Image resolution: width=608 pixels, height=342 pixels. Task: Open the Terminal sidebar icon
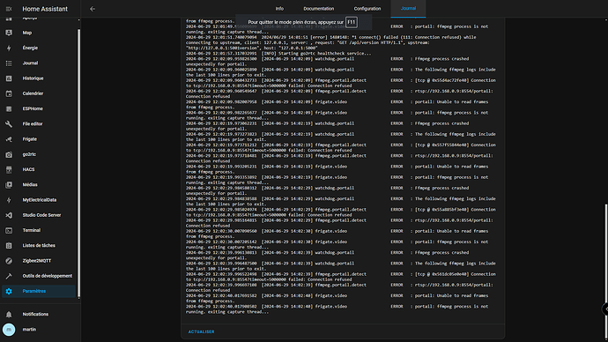9,230
